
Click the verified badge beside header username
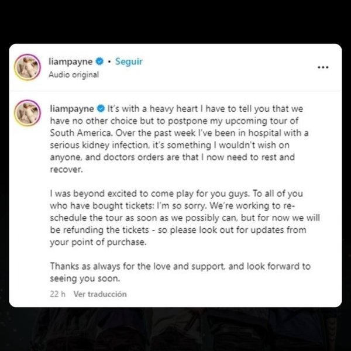[x=99, y=61]
